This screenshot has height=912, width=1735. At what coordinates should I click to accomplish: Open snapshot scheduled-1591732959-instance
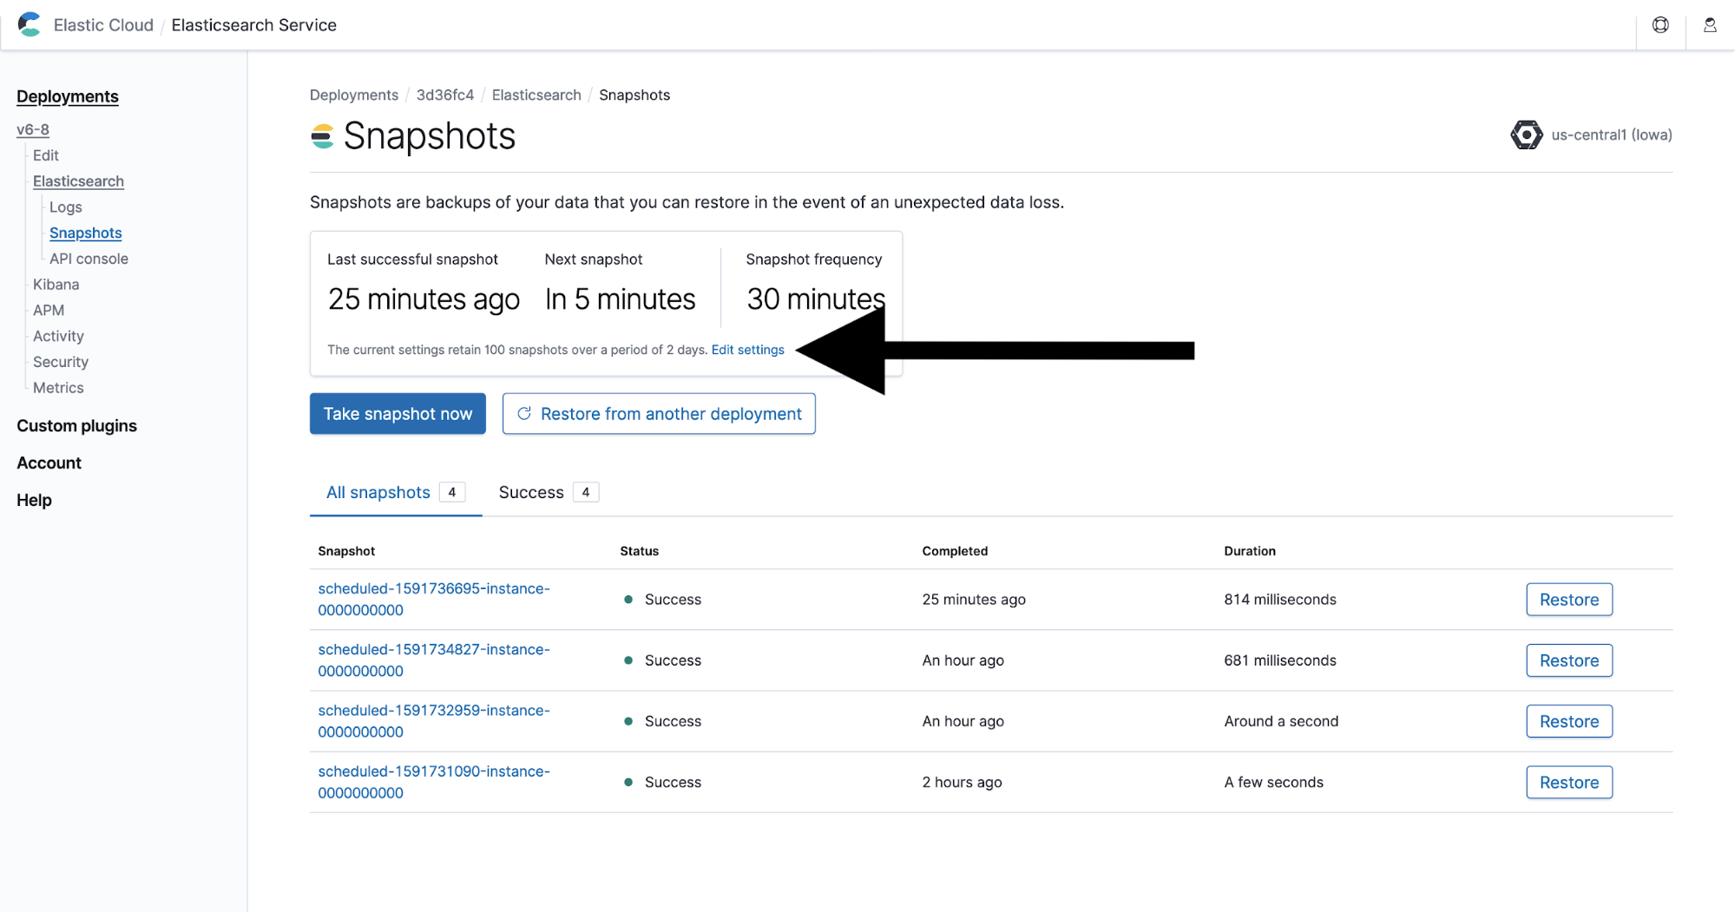tap(434, 720)
